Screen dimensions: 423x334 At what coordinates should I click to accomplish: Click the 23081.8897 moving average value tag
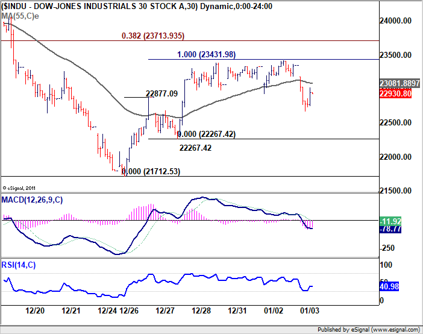(399, 83)
